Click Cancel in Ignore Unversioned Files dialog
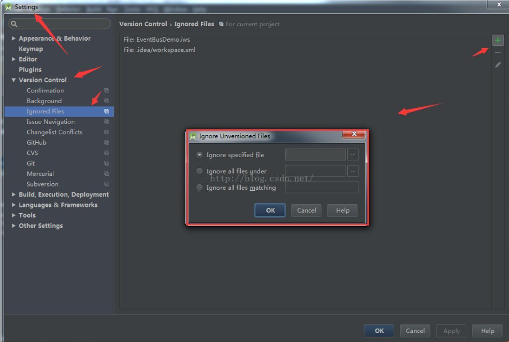509x342 pixels. [307, 210]
